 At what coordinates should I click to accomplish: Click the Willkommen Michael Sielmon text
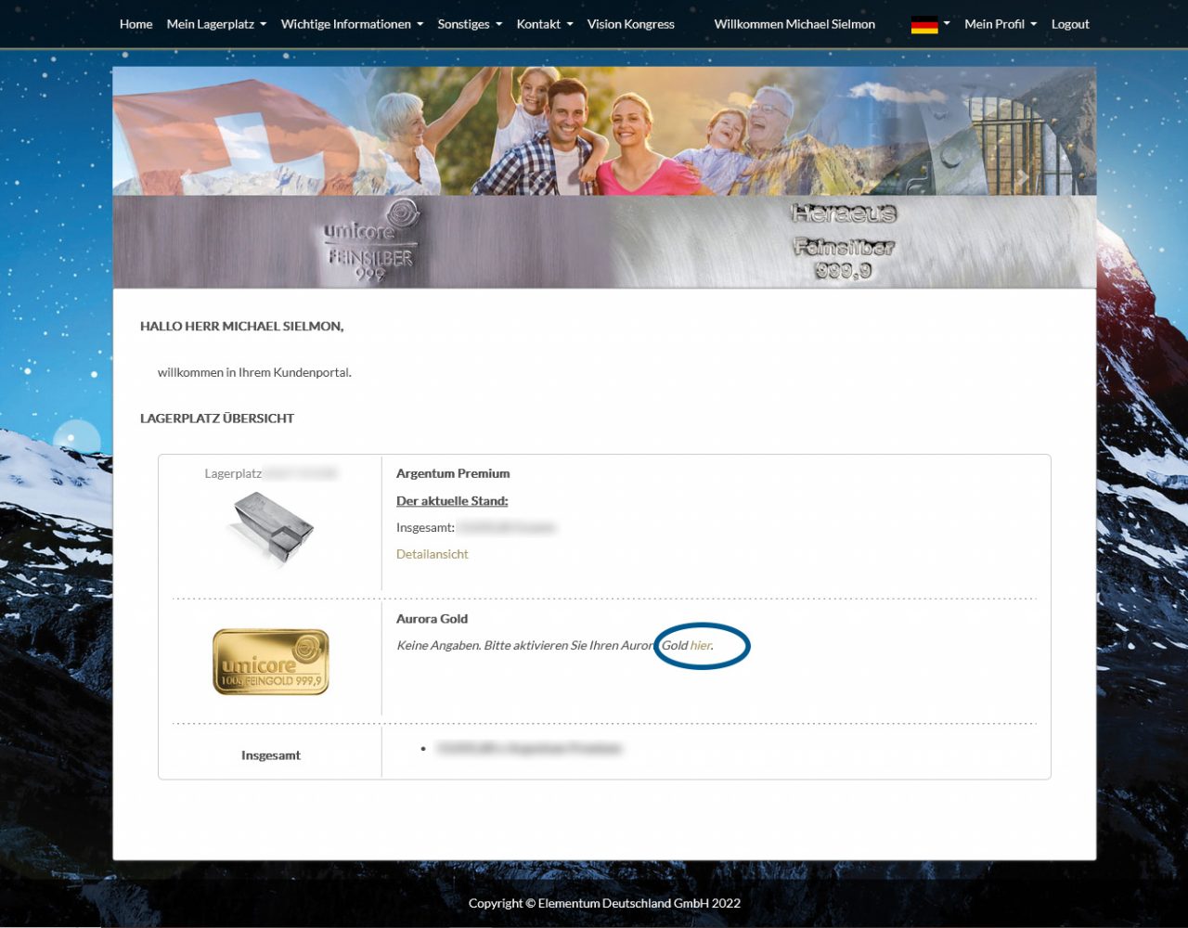coord(794,24)
